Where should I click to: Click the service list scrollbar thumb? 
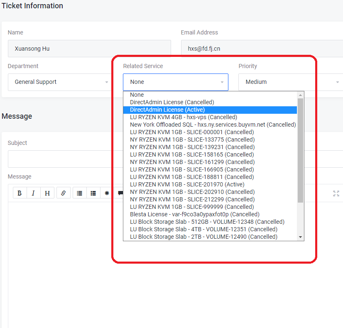coord(300,150)
